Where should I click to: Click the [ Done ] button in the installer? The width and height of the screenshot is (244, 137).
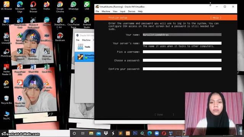164,115
